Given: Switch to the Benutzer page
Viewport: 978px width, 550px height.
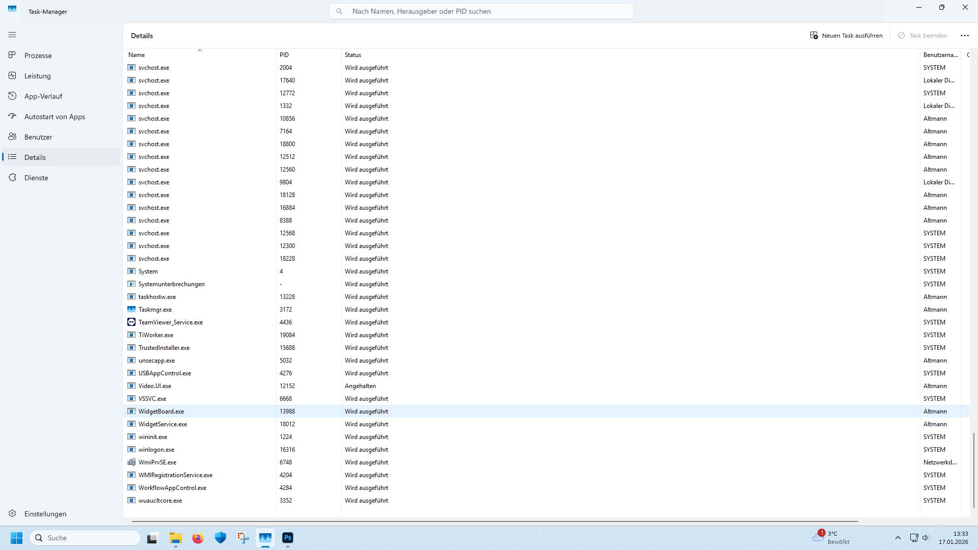Looking at the screenshot, I should (38, 137).
